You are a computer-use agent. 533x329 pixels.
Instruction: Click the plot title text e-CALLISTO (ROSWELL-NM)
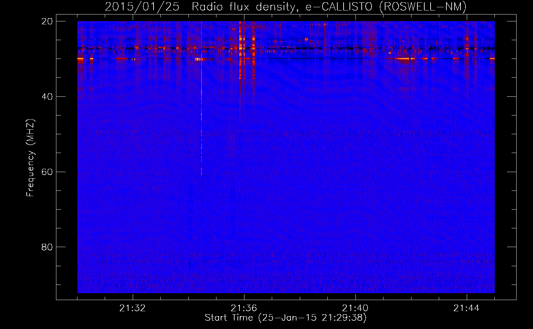point(386,7)
